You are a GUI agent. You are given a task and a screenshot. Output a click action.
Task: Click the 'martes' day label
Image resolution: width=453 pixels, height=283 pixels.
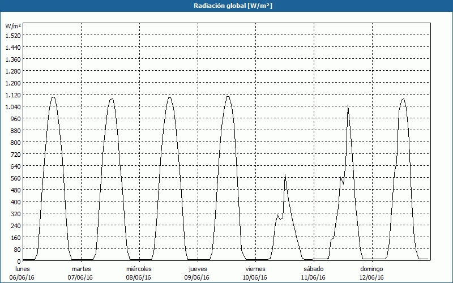[x=82, y=269]
